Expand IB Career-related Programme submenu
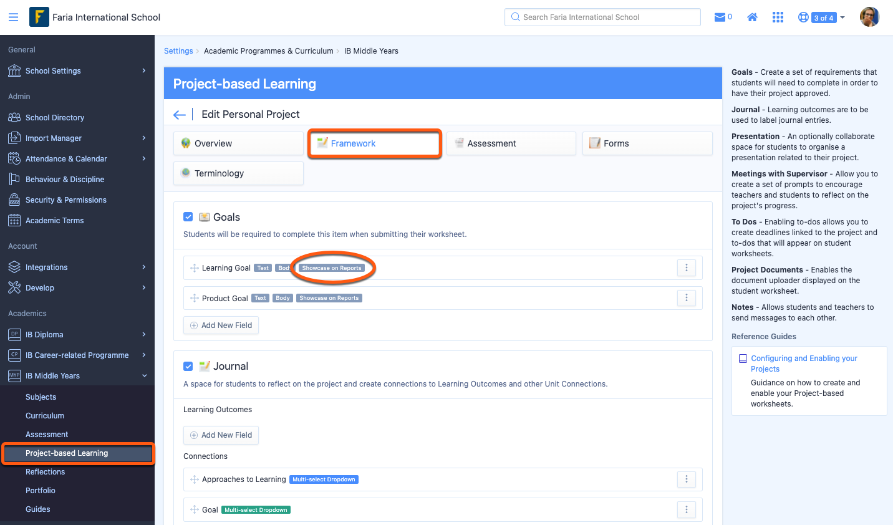893x525 pixels. pyautogui.click(x=144, y=355)
